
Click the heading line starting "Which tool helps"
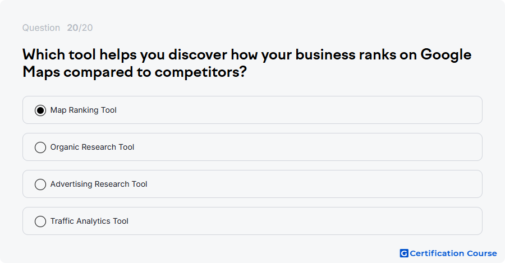tap(247, 55)
